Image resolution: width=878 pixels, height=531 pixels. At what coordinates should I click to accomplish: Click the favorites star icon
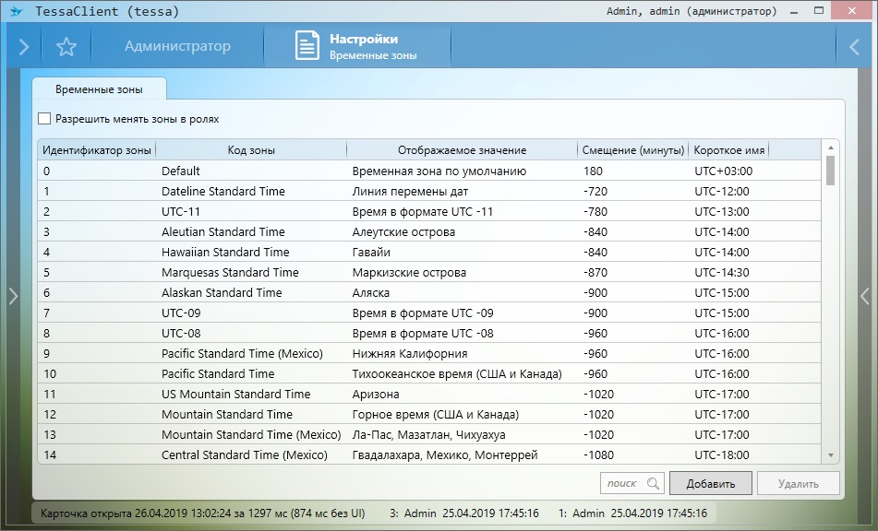coord(66,47)
